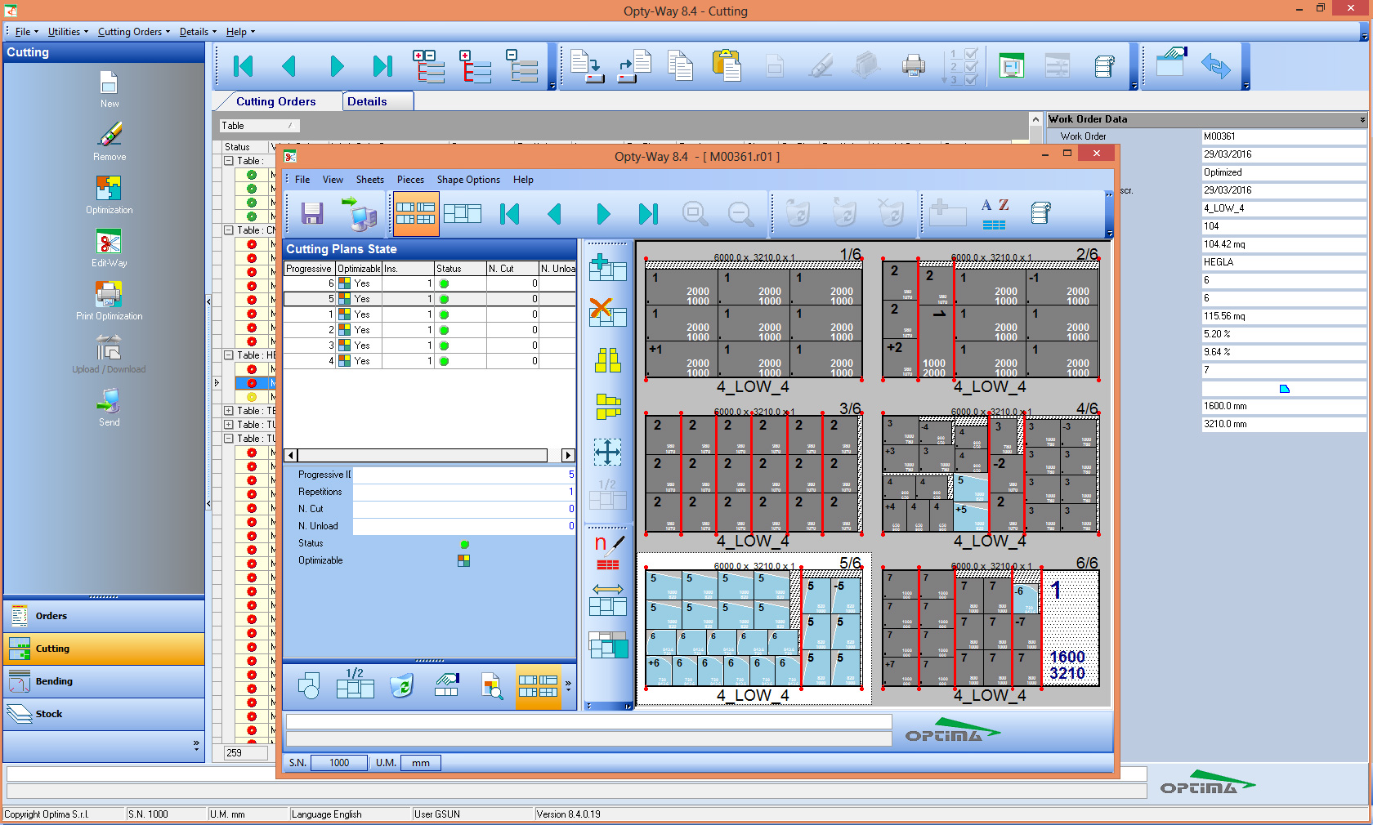Open Edit-Way from the left sidebar

(109, 243)
